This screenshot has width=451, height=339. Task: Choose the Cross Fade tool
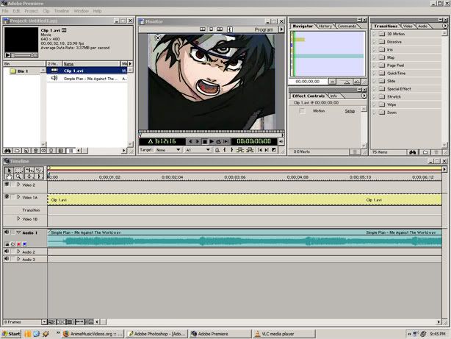[x=29, y=176]
